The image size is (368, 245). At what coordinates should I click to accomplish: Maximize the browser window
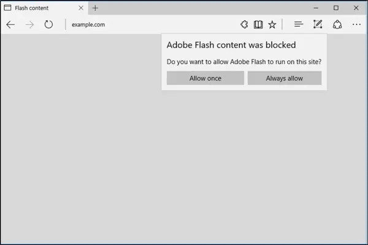pyautogui.click(x=336, y=8)
